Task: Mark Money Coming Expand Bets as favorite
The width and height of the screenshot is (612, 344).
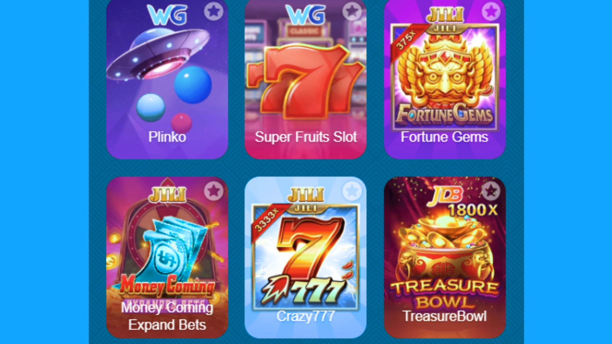Action: [x=214, y=191]
